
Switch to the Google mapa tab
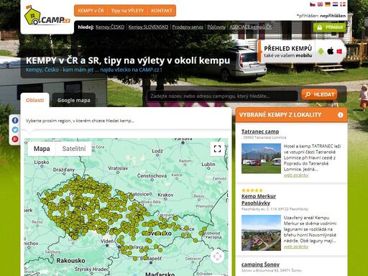tap(74, 101)
